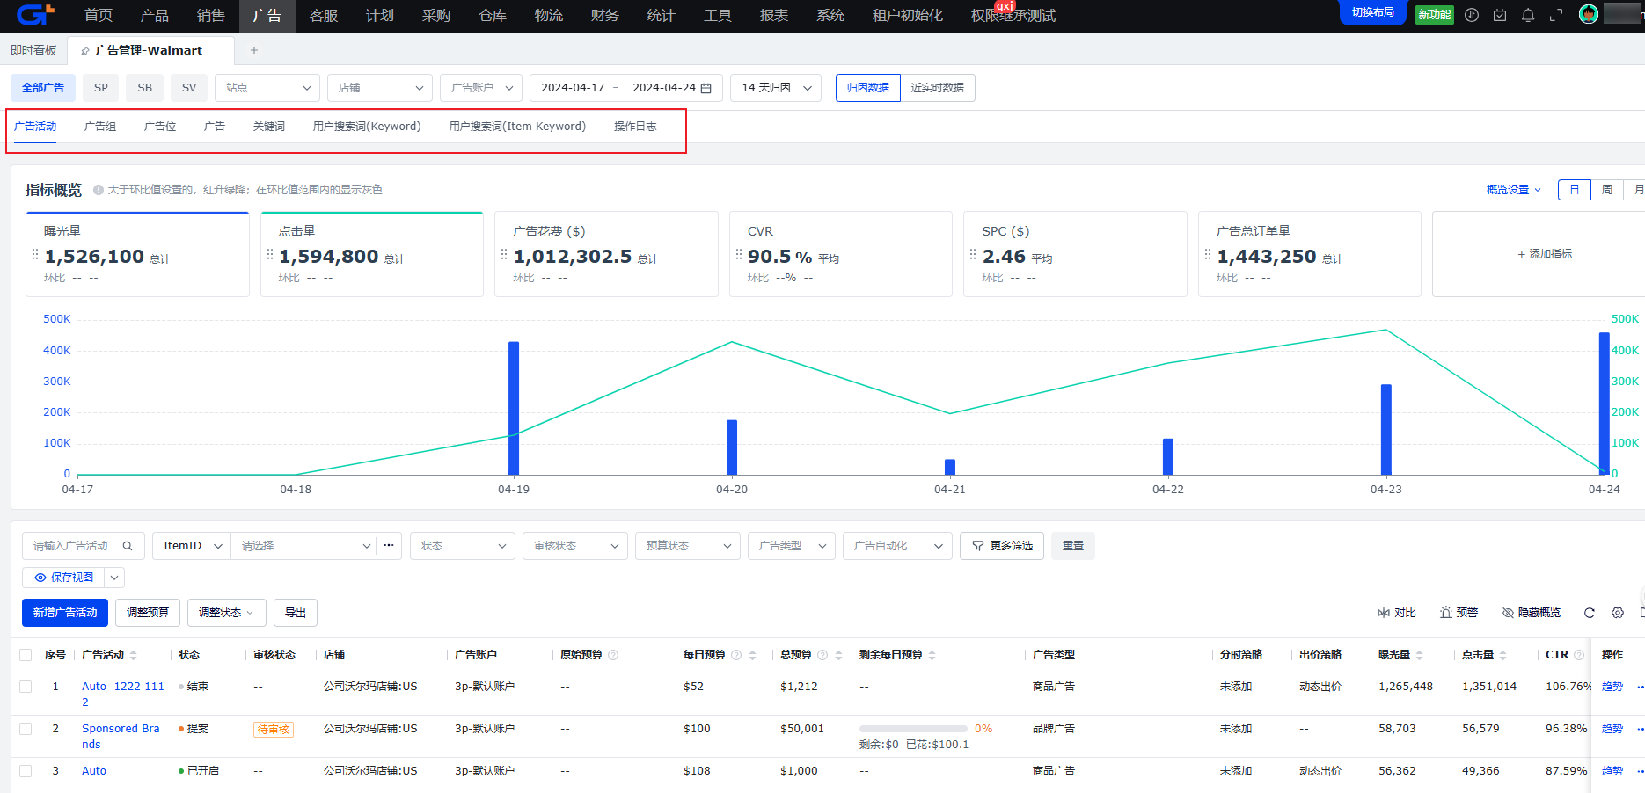Open the 广告账户 dropdown

click(x=481, y=88)
